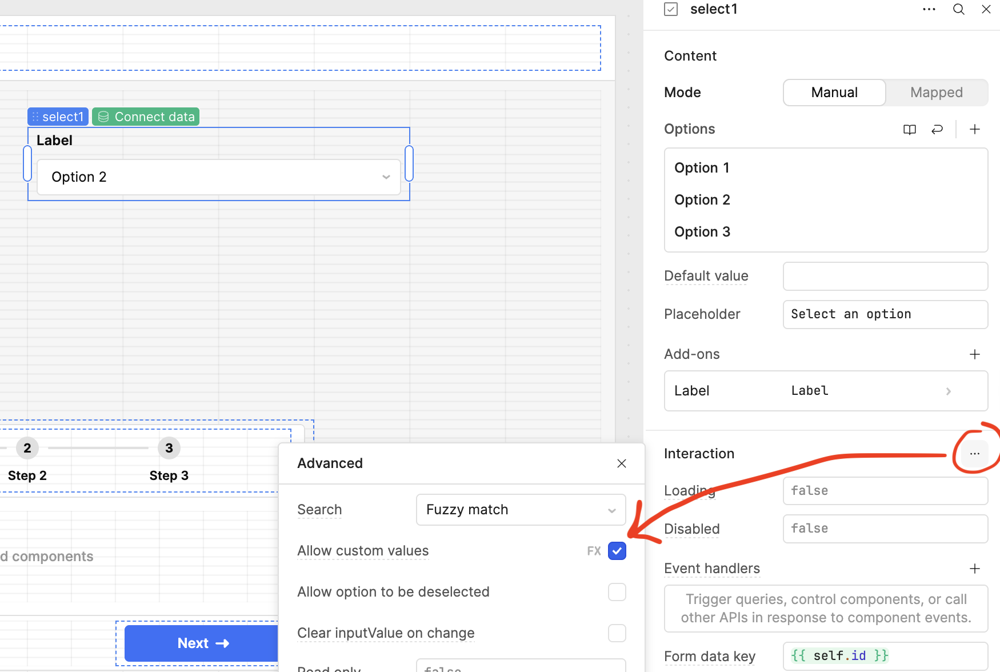Click the Connect data tag

click(146, 117)
